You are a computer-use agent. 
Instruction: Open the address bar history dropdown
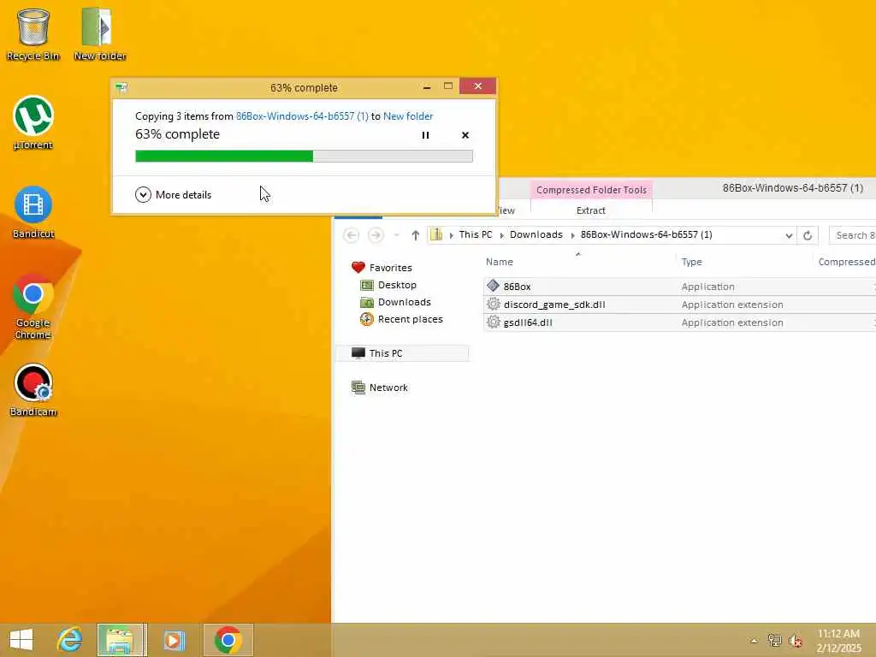click(788, 235)
